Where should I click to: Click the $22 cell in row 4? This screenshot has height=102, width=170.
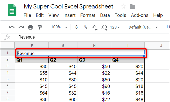[x=94, y=73]
